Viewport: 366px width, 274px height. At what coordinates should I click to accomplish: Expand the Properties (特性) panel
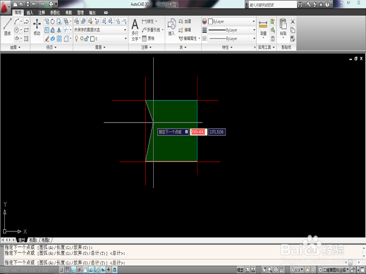pyautogui.click(x=227, y=47)
